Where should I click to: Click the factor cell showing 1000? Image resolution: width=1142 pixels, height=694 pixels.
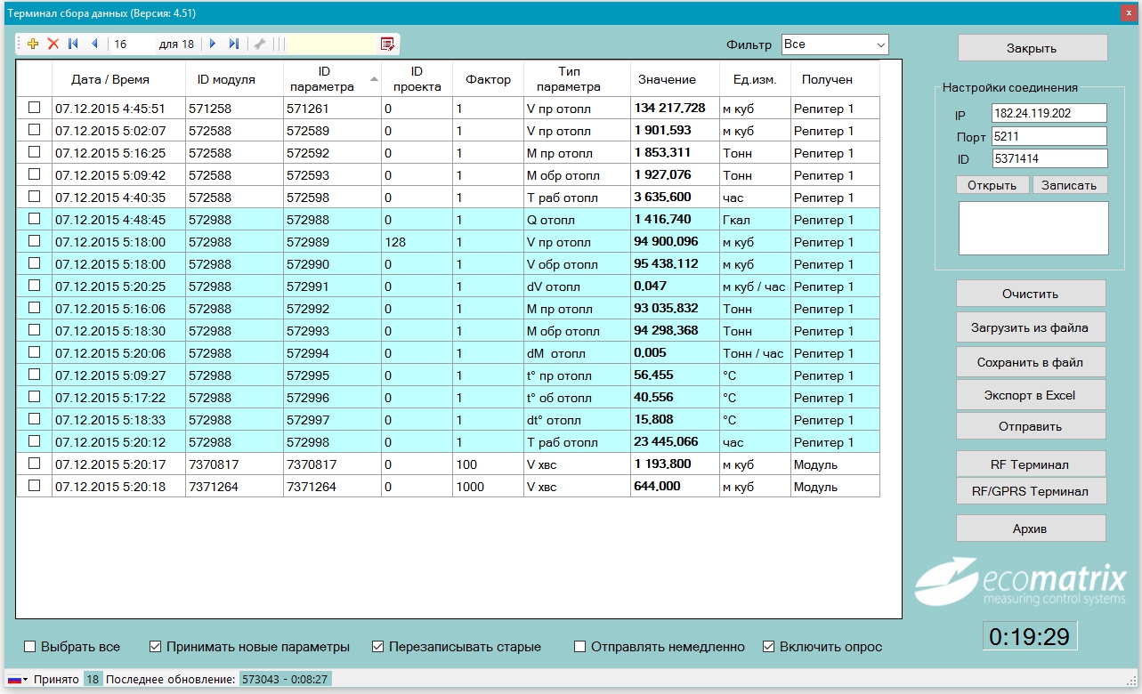pos(489,486)
